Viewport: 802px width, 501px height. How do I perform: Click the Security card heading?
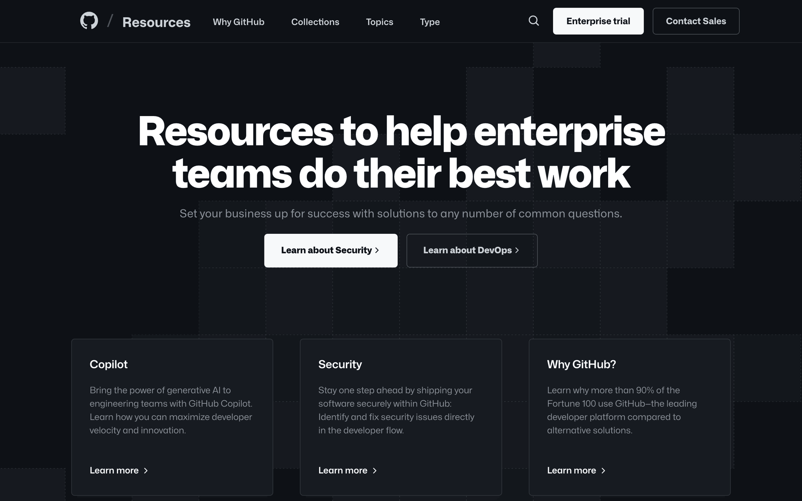340,364
